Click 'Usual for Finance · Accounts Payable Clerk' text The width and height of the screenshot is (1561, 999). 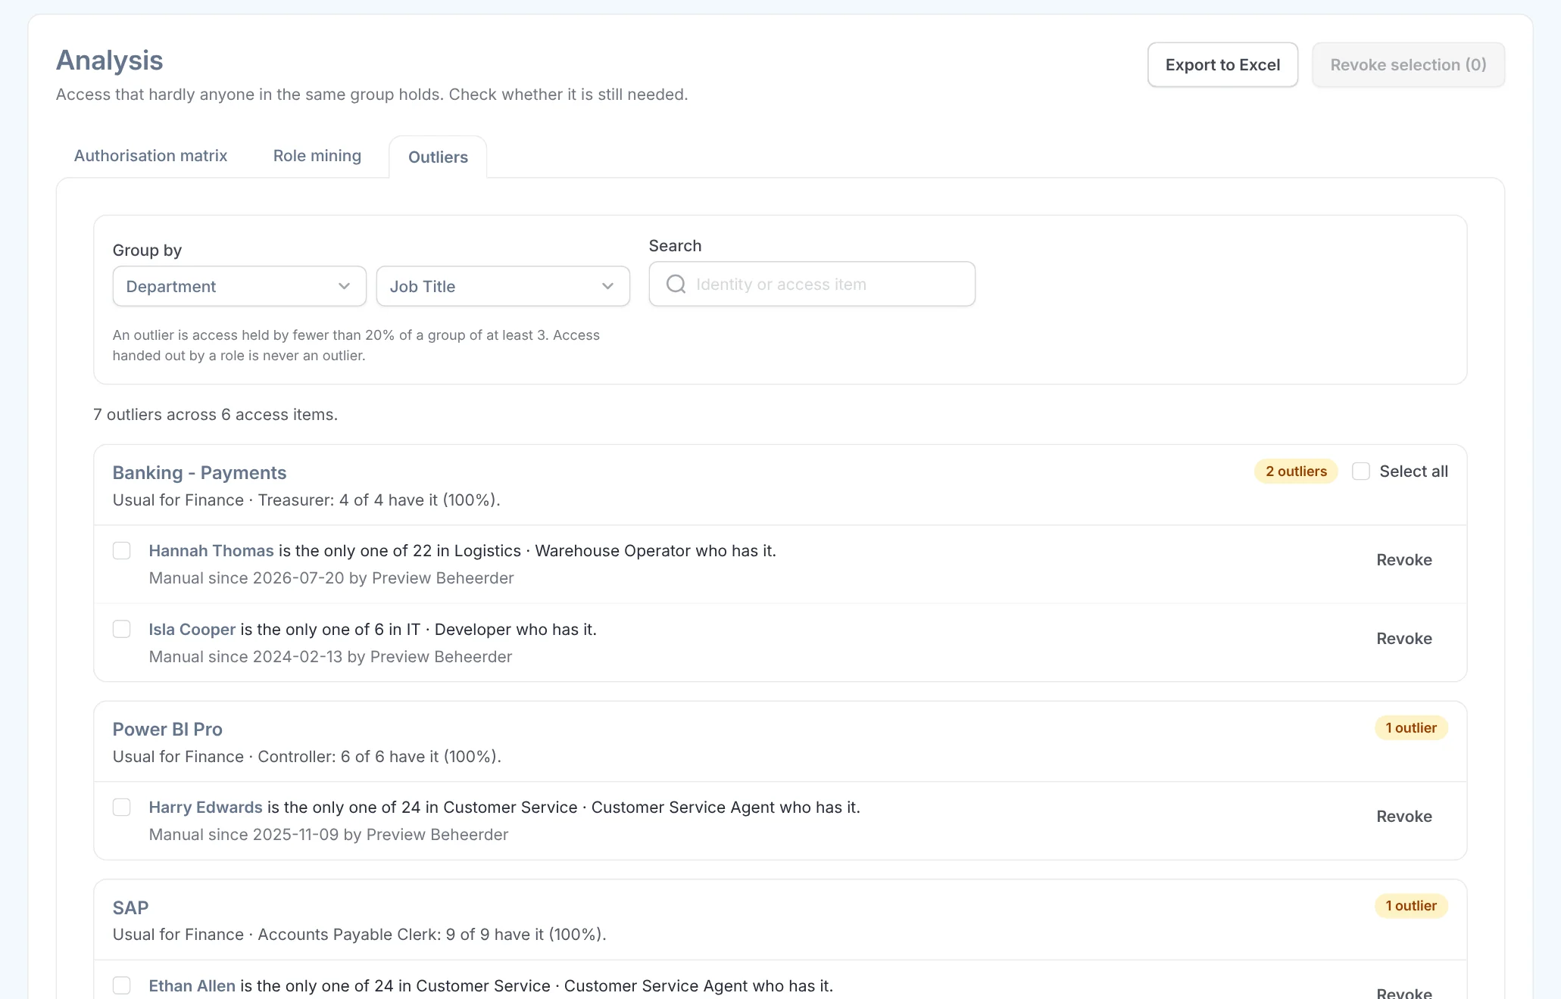tap(359, 935)
